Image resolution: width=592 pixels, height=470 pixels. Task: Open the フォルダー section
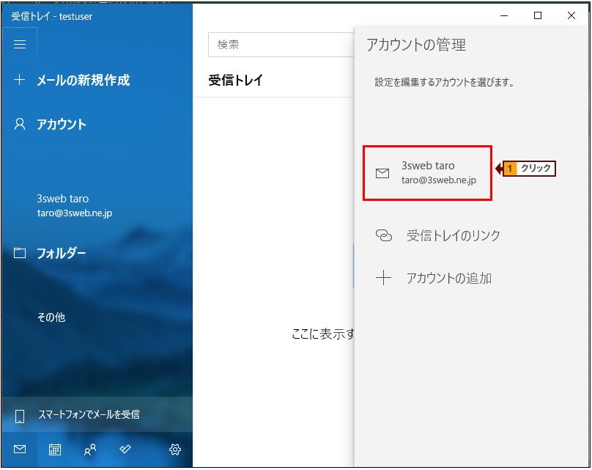click(61, 253)
